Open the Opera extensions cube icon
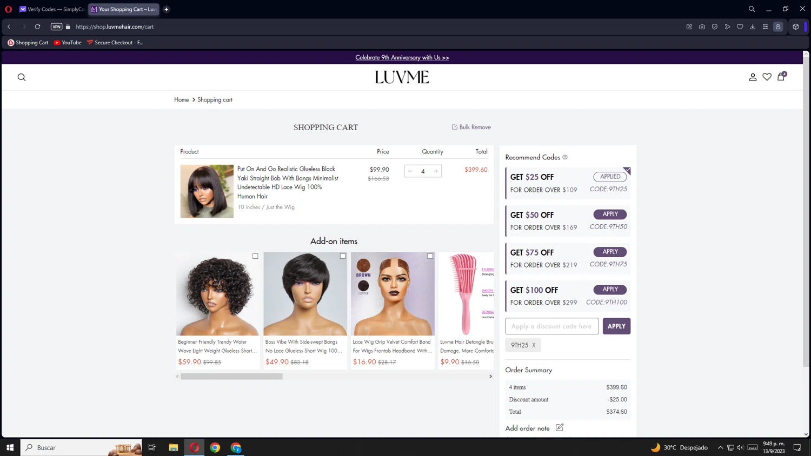Viewport: 811px width, 456px height. 796,26
